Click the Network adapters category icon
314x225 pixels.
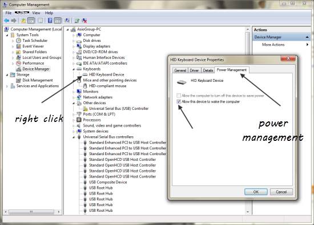click(x=79, y=97)
